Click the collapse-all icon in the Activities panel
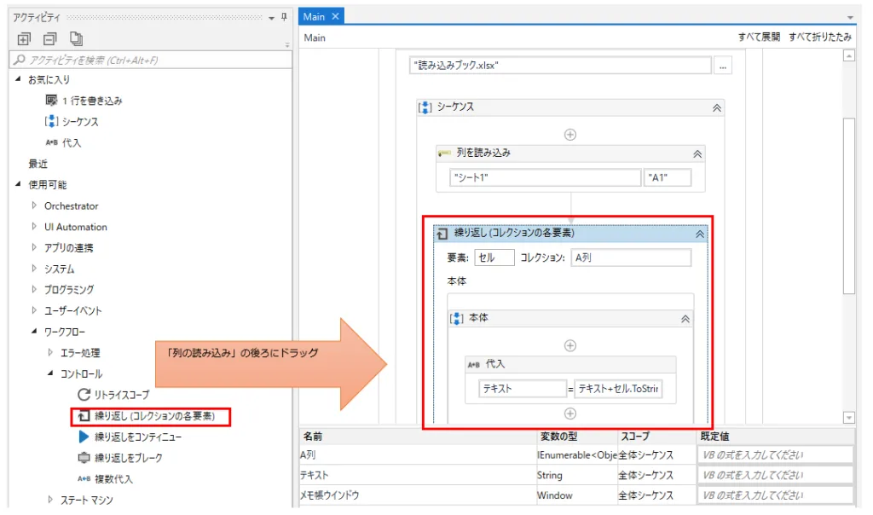This screenshot has width=873, height=515. point(50,38)
